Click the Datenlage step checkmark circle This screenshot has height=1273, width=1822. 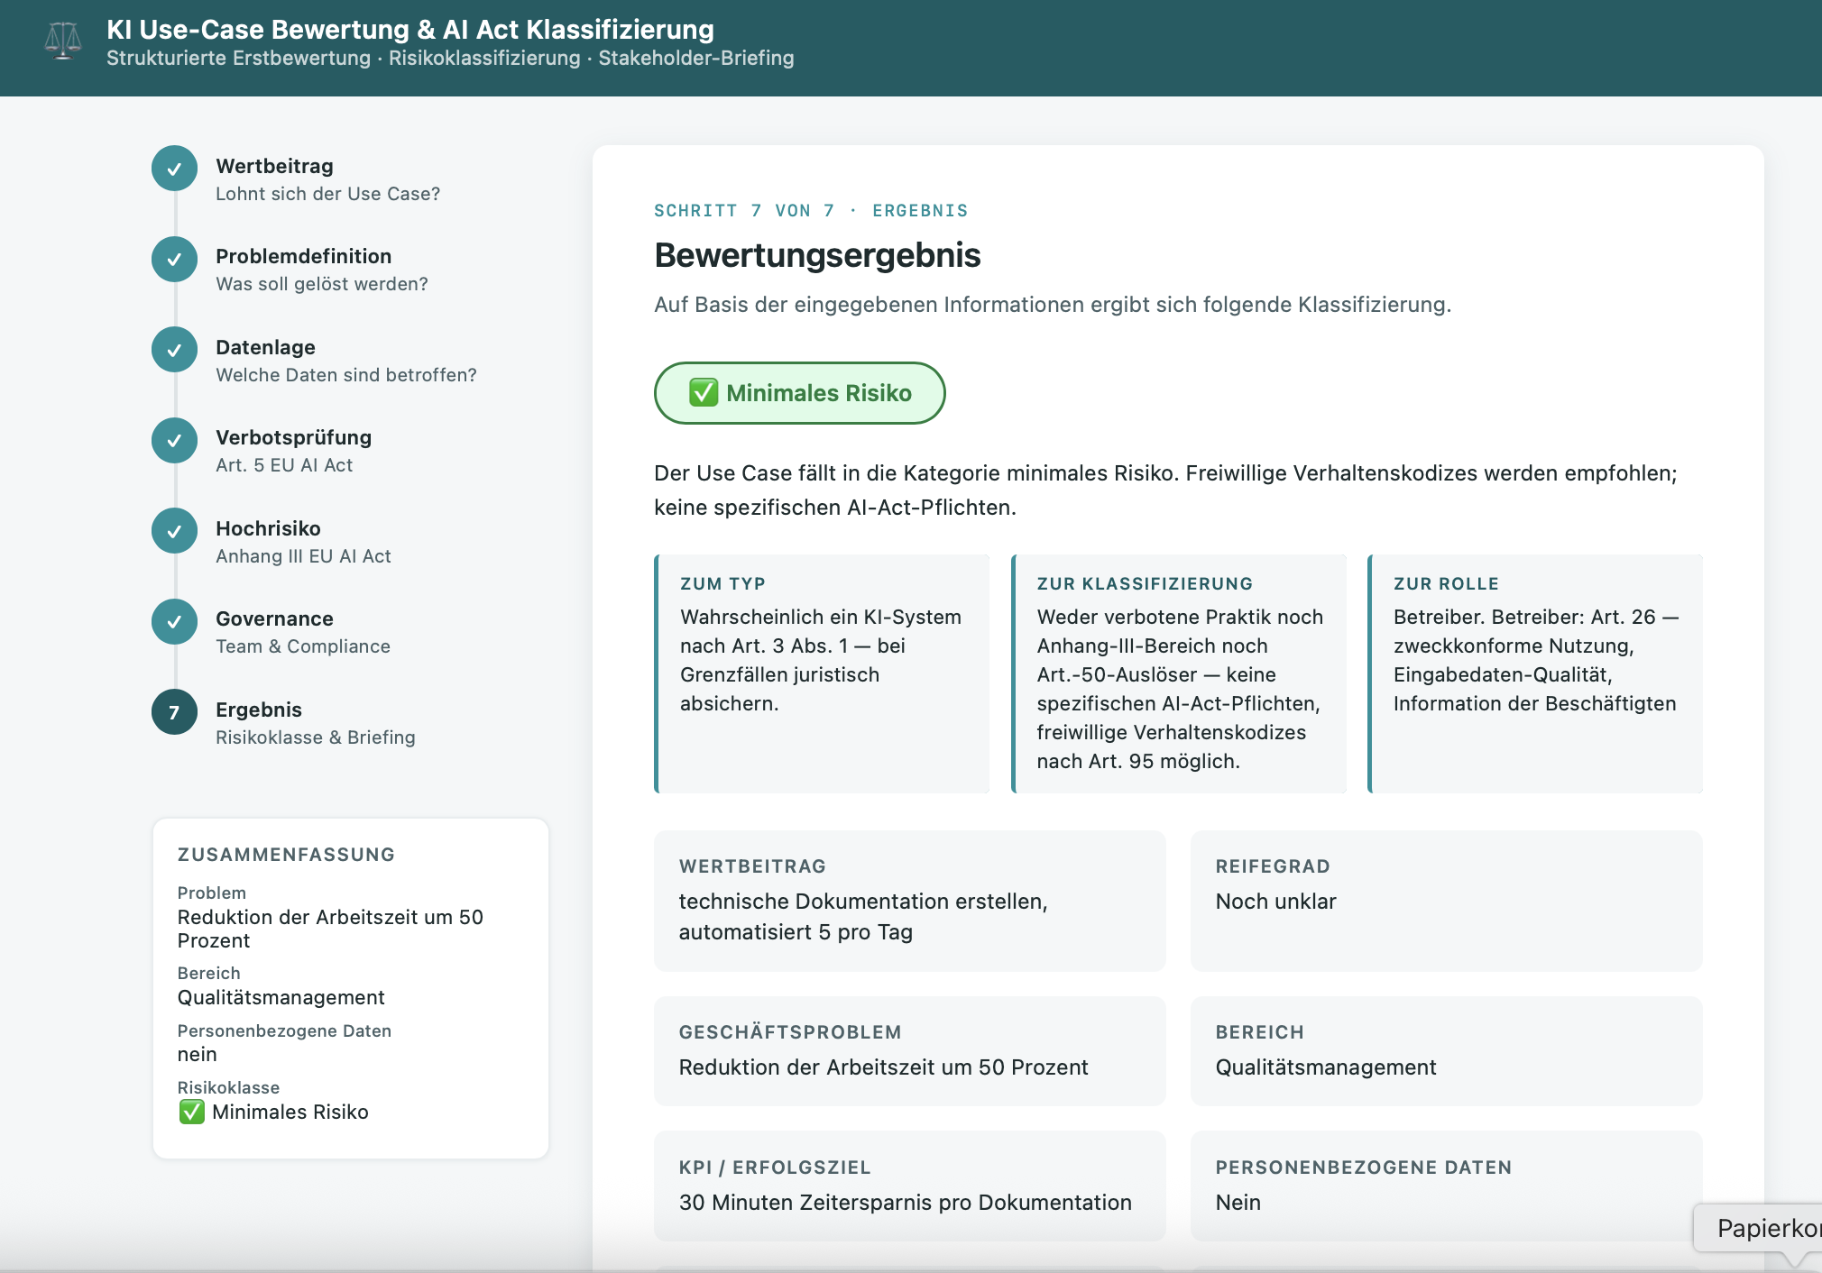click(x=174, y=350)
